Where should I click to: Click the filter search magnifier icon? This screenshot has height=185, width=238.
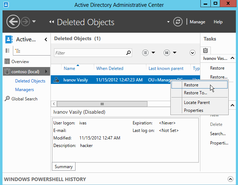[x=128, y=53]
